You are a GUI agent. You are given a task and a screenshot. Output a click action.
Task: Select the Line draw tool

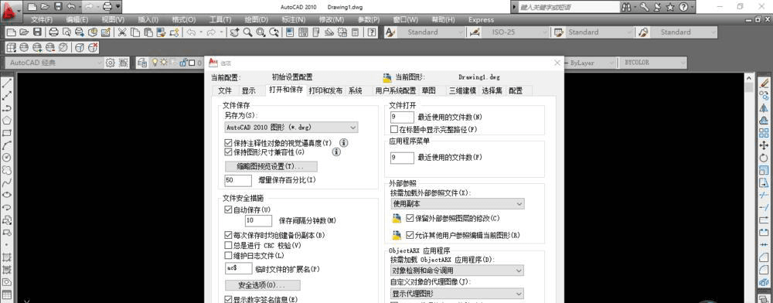(x=7, y=83)
